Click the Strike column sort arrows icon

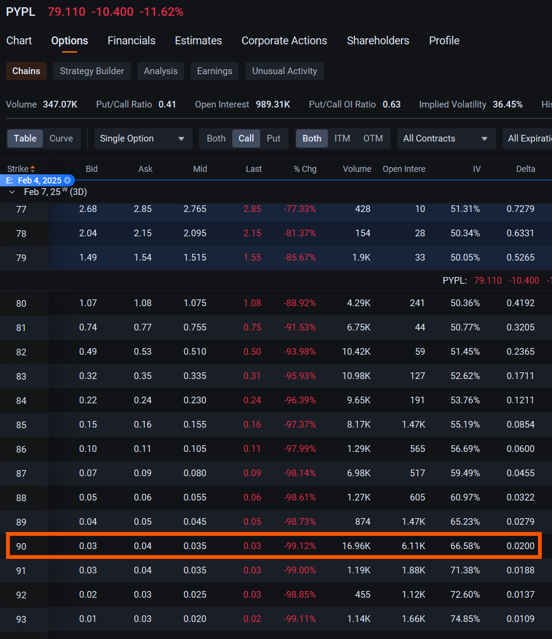[x=33, y=169]
